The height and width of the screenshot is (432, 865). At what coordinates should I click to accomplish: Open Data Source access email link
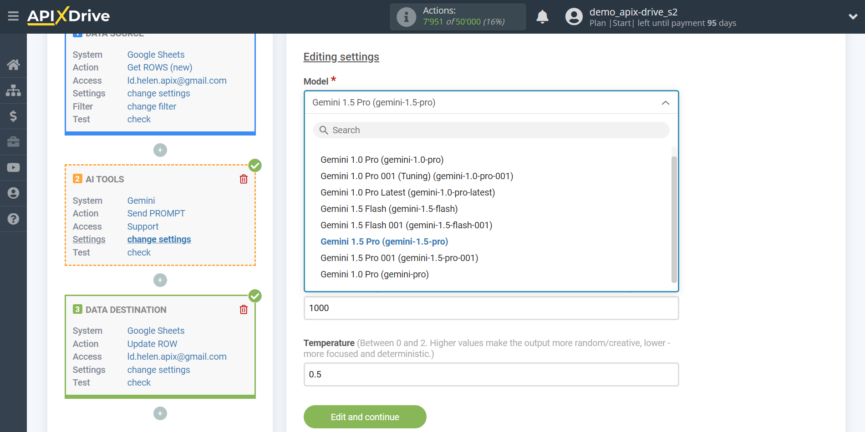[x=177, y=80]
